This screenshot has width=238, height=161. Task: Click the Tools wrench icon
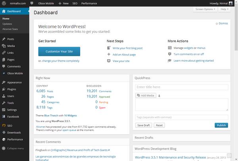pyautogui.click(x=4, y=103)
